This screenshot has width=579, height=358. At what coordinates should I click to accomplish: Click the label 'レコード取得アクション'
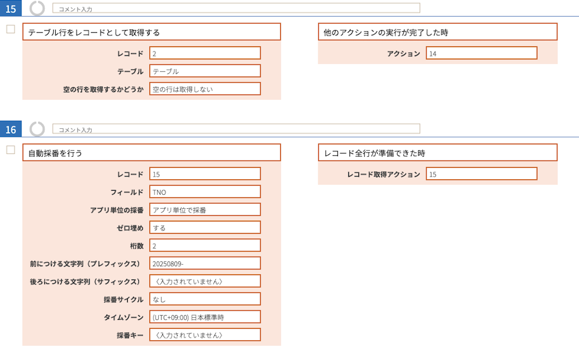click(x=384, y=174)
